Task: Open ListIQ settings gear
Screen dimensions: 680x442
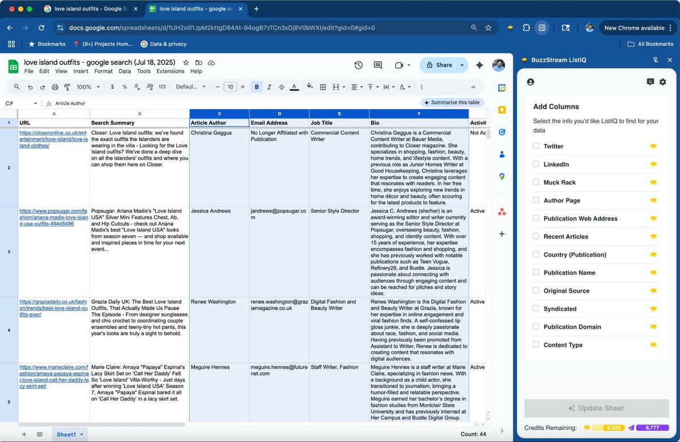Action: coord(662,82)
